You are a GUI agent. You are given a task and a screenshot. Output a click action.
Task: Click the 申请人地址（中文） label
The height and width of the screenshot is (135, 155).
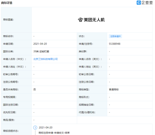15,67
